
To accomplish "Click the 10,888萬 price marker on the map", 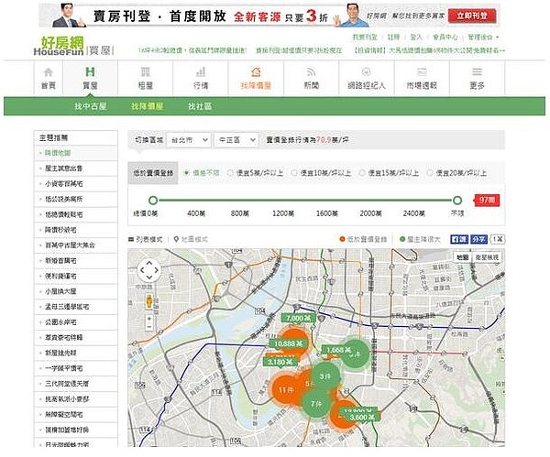I will 289,343.
